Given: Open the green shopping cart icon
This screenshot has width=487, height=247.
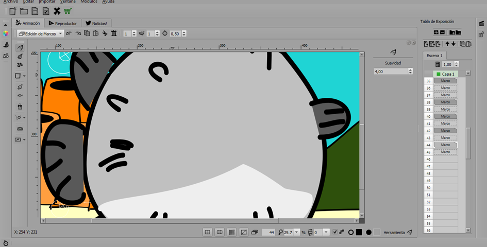Looking at the screenshot, I should [x=68, y=11].
